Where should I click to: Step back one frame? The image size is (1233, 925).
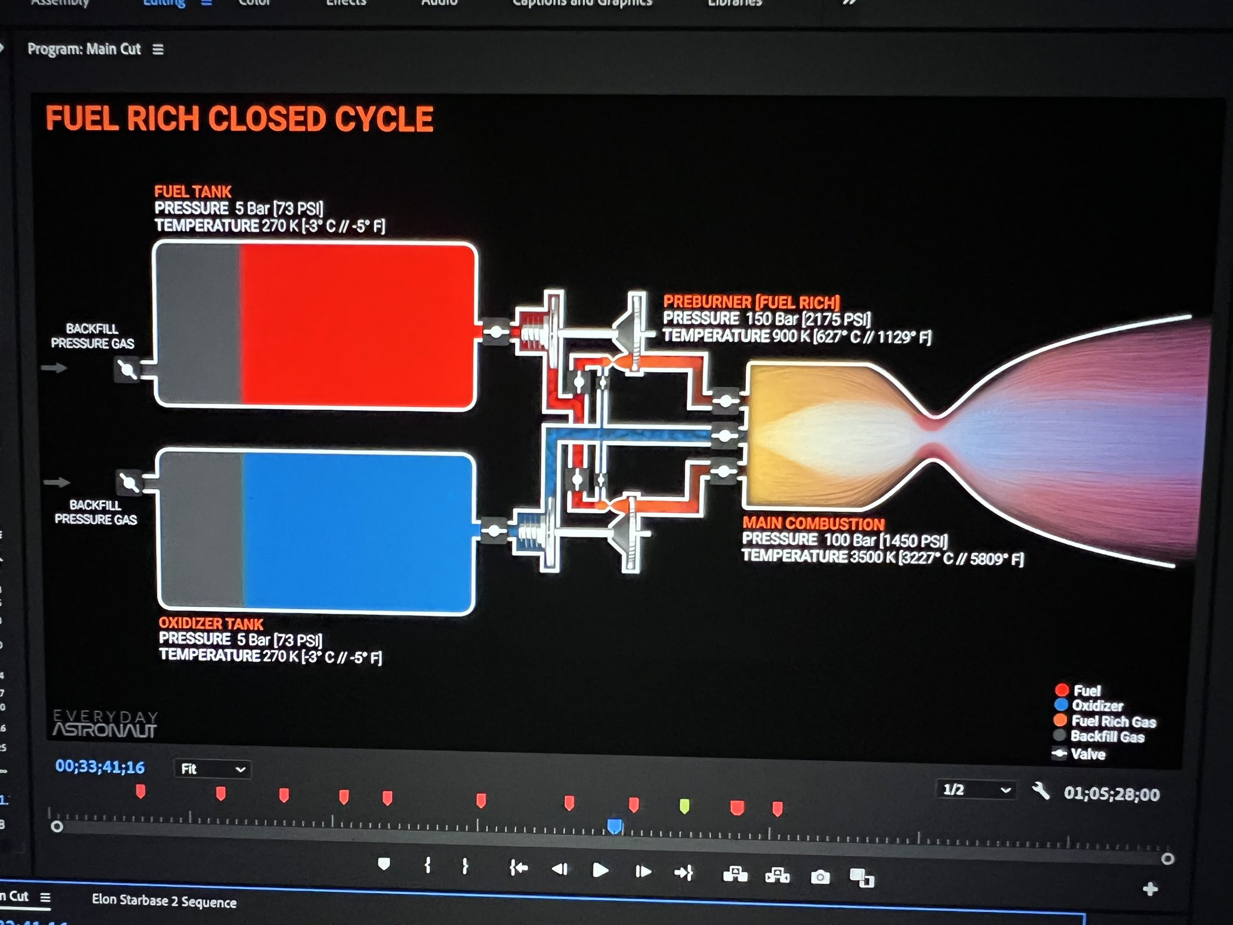coord(560,868)
